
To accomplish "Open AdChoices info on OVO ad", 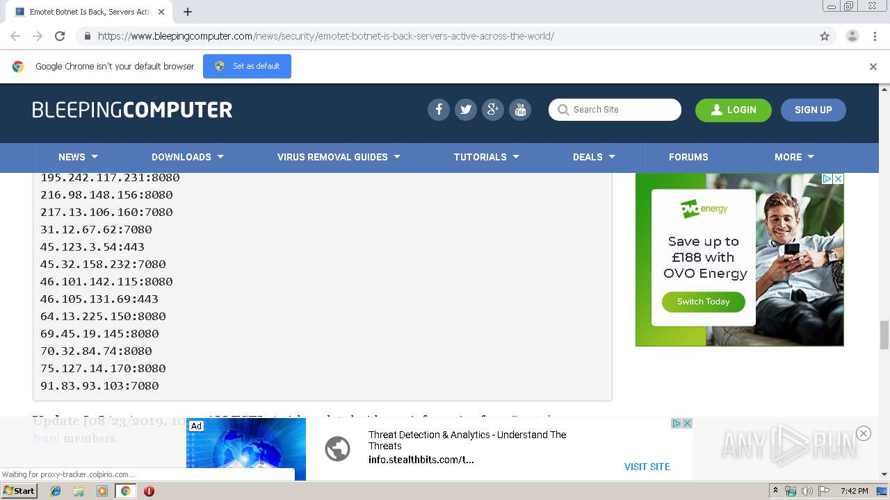I will (827, 178).
